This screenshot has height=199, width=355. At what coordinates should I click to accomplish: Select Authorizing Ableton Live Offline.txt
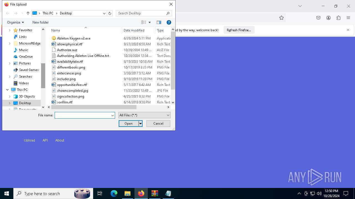pyautogui.click(x=83, y=56)
